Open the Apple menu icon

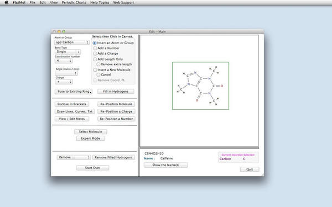[x=6, y=3]
